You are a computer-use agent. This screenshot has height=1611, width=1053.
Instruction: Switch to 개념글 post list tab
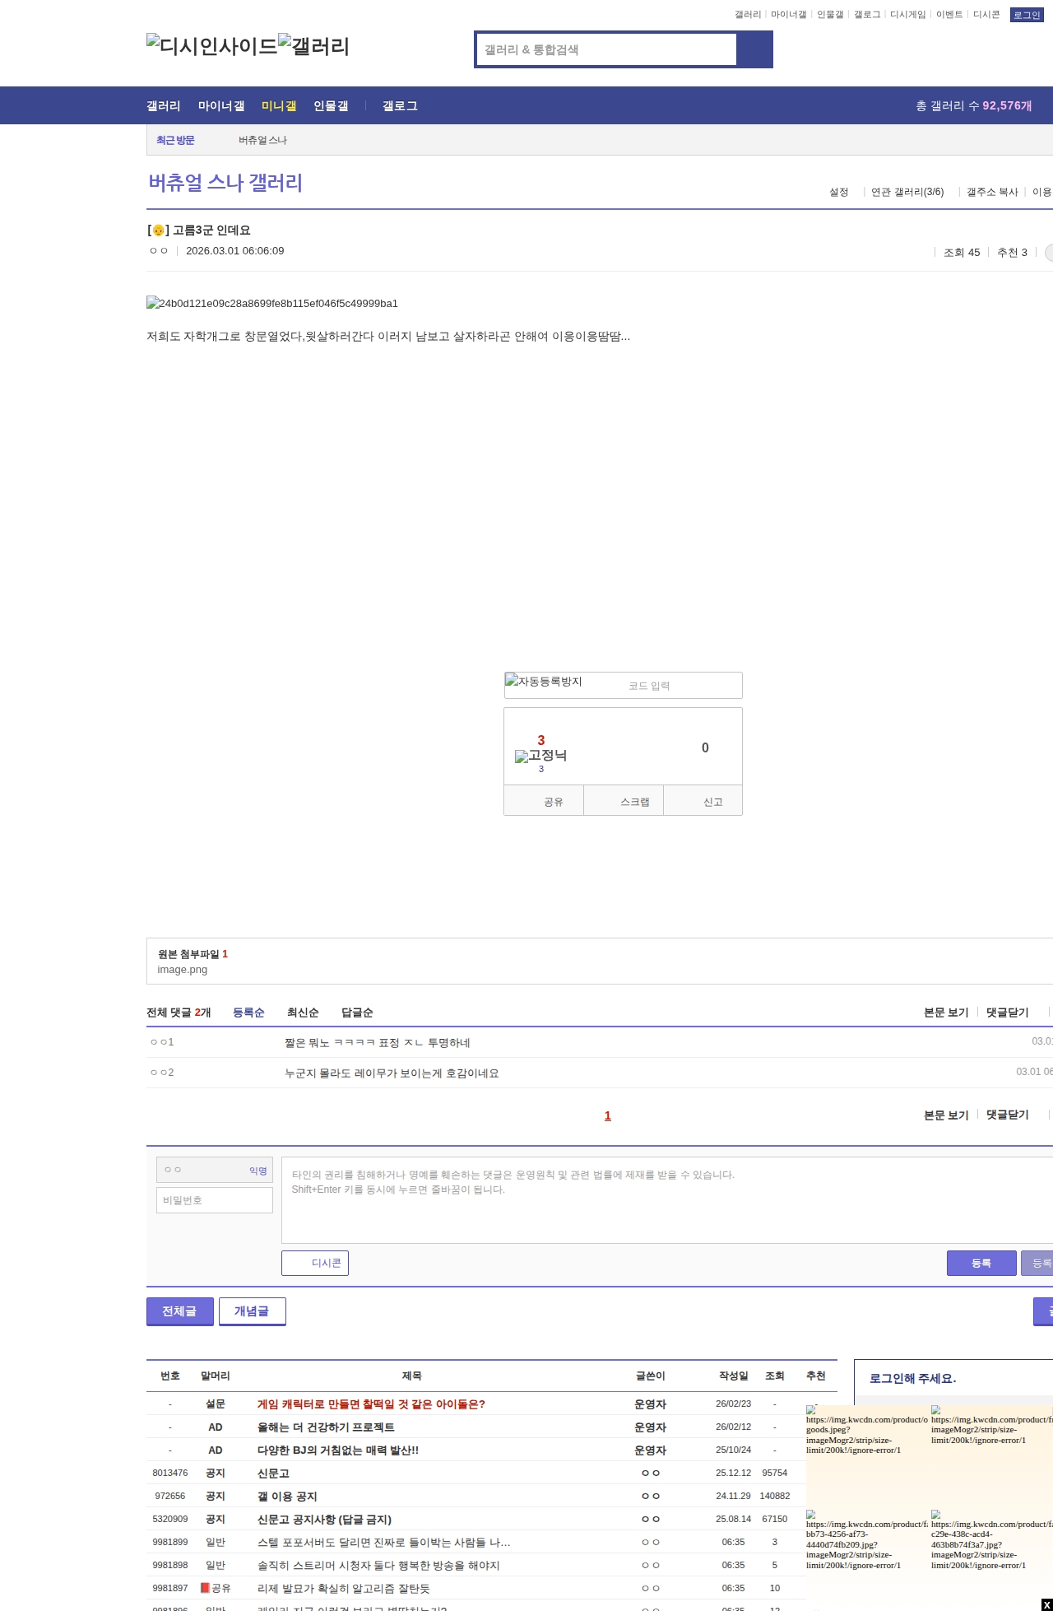252,1311
